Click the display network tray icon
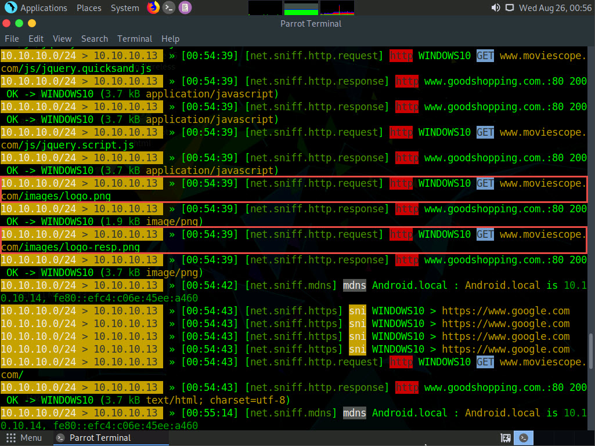 pos(510,8)
